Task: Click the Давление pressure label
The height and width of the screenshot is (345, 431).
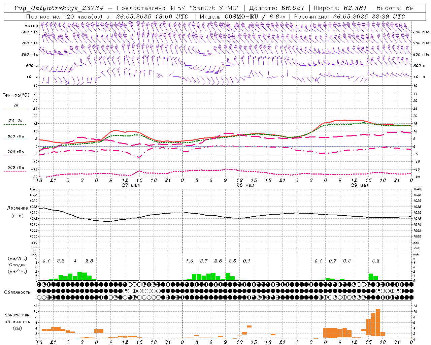Action: click(18, 208)
